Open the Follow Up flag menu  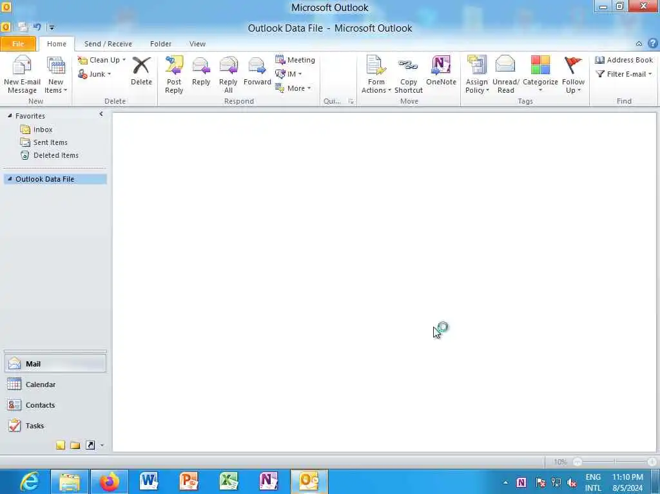click(x=573, y=75)
